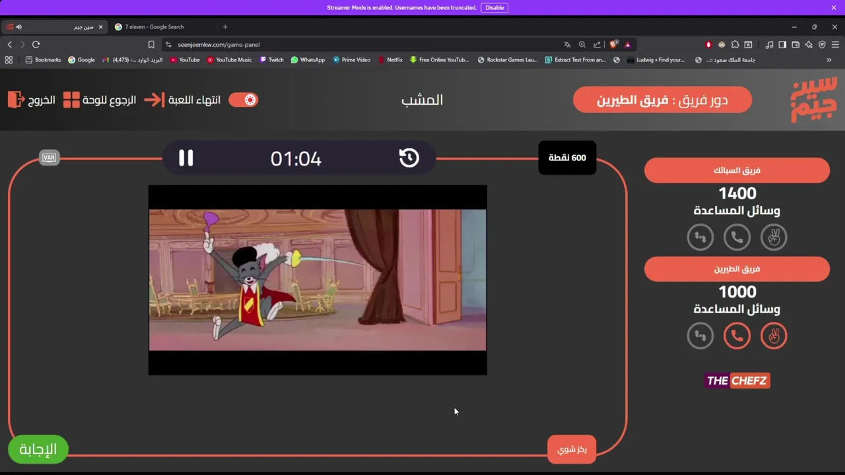Open the VAR review badge
845x475 pixels.
49,158
